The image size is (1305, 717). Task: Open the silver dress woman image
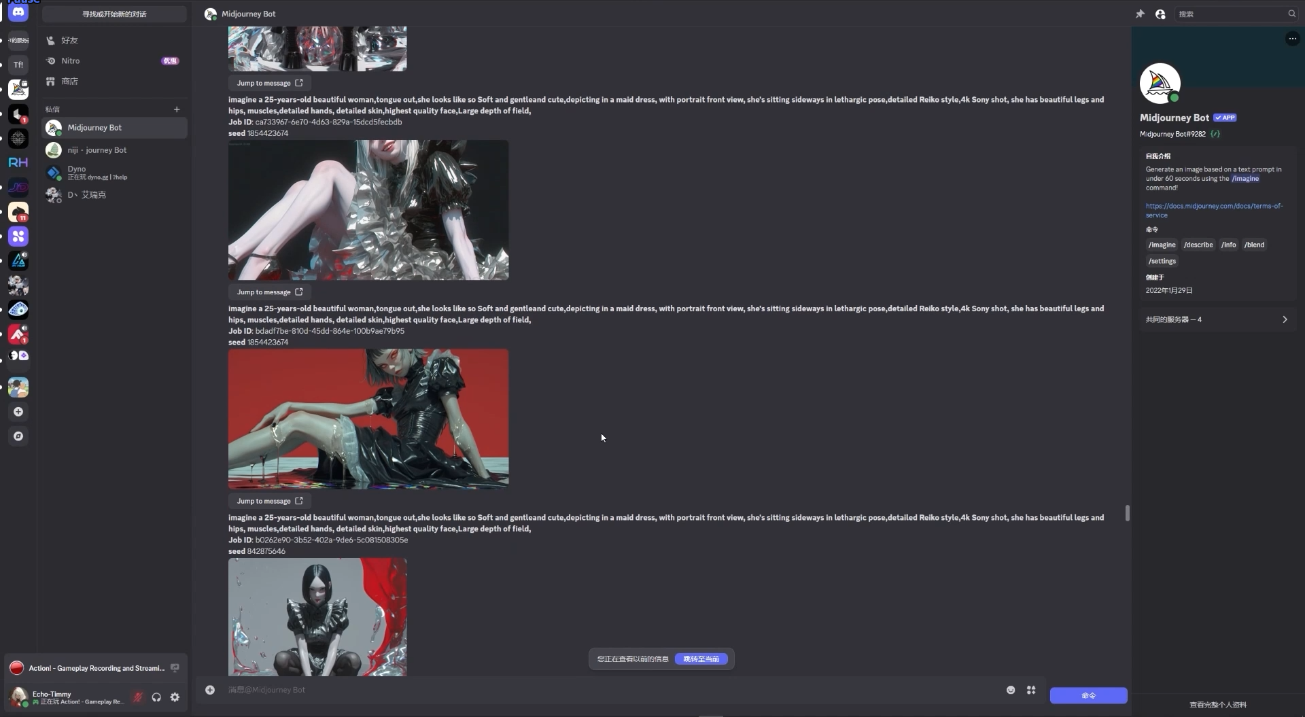[x=368, y=210]
